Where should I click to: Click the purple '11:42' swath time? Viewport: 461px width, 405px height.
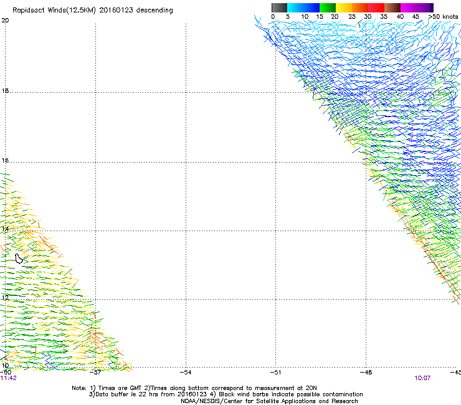click(9, 378)
